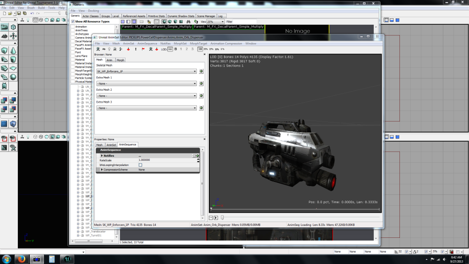Toggle the Base LOD 'B' button
The image size is (469, 264).
click(175, 49)
